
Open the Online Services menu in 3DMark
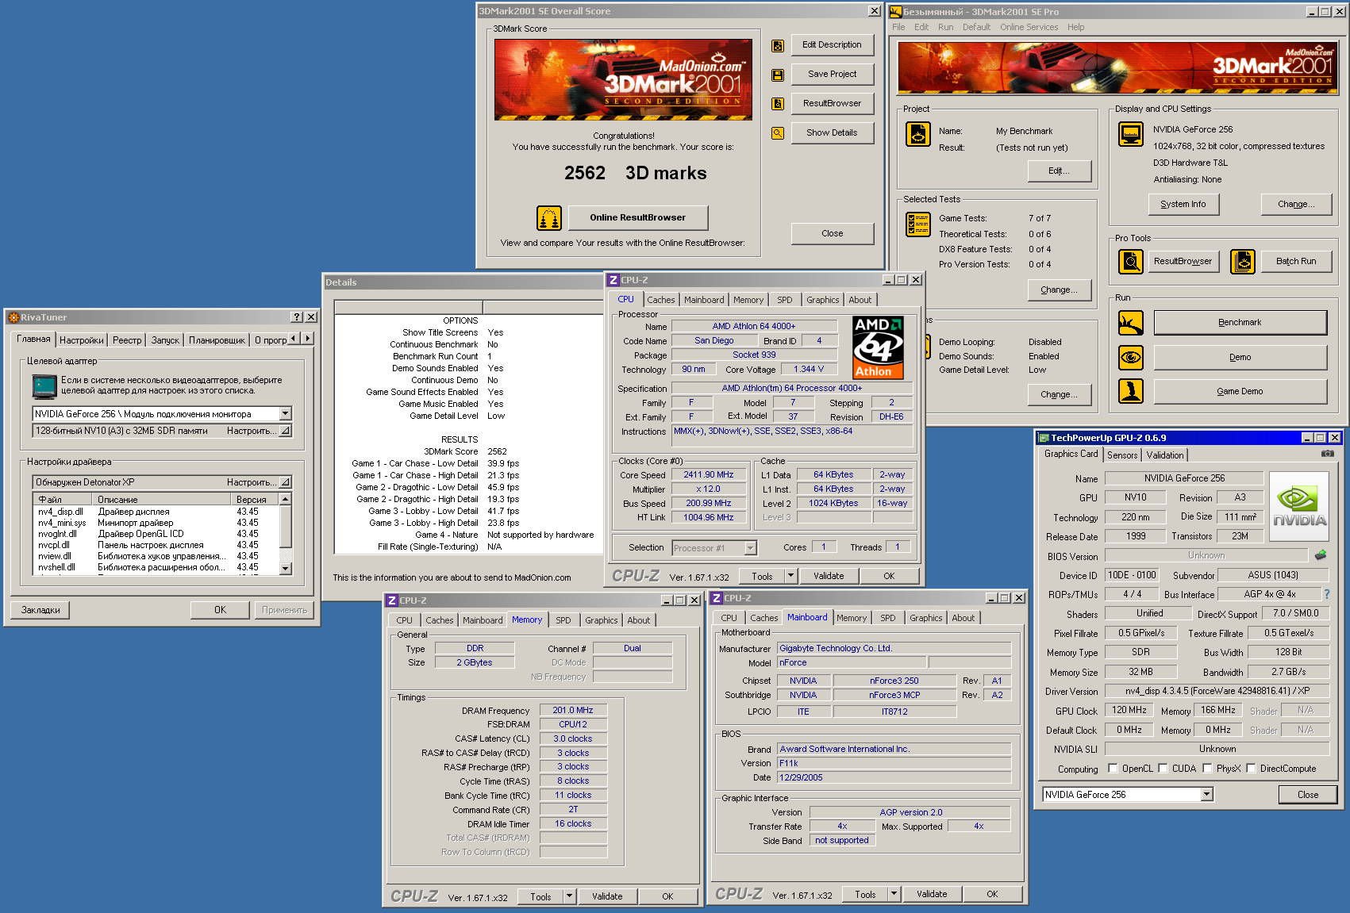tap(1029, 28)
